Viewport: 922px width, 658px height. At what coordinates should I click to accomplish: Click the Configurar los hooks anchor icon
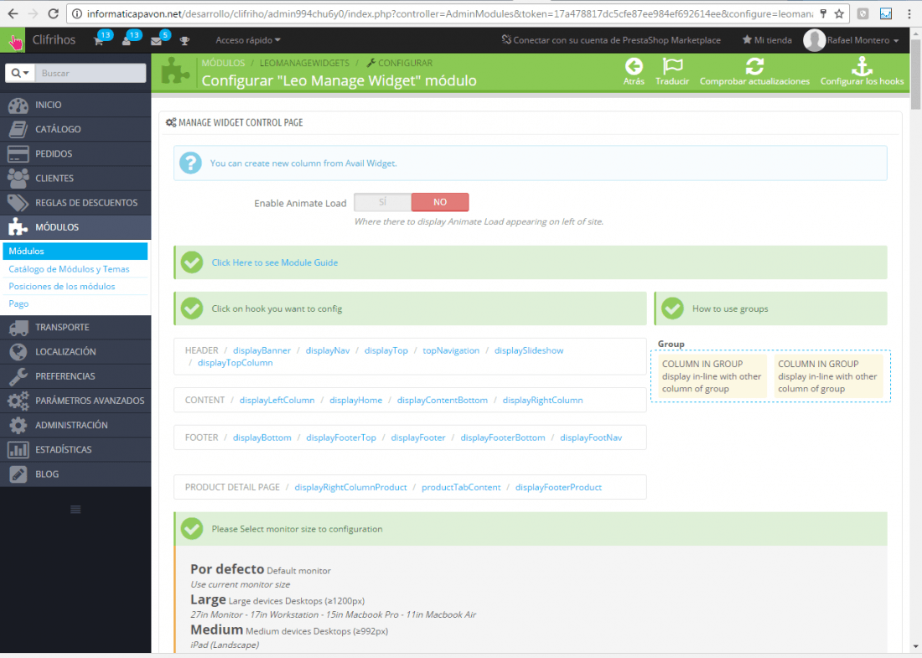click(x=862, y=66)
